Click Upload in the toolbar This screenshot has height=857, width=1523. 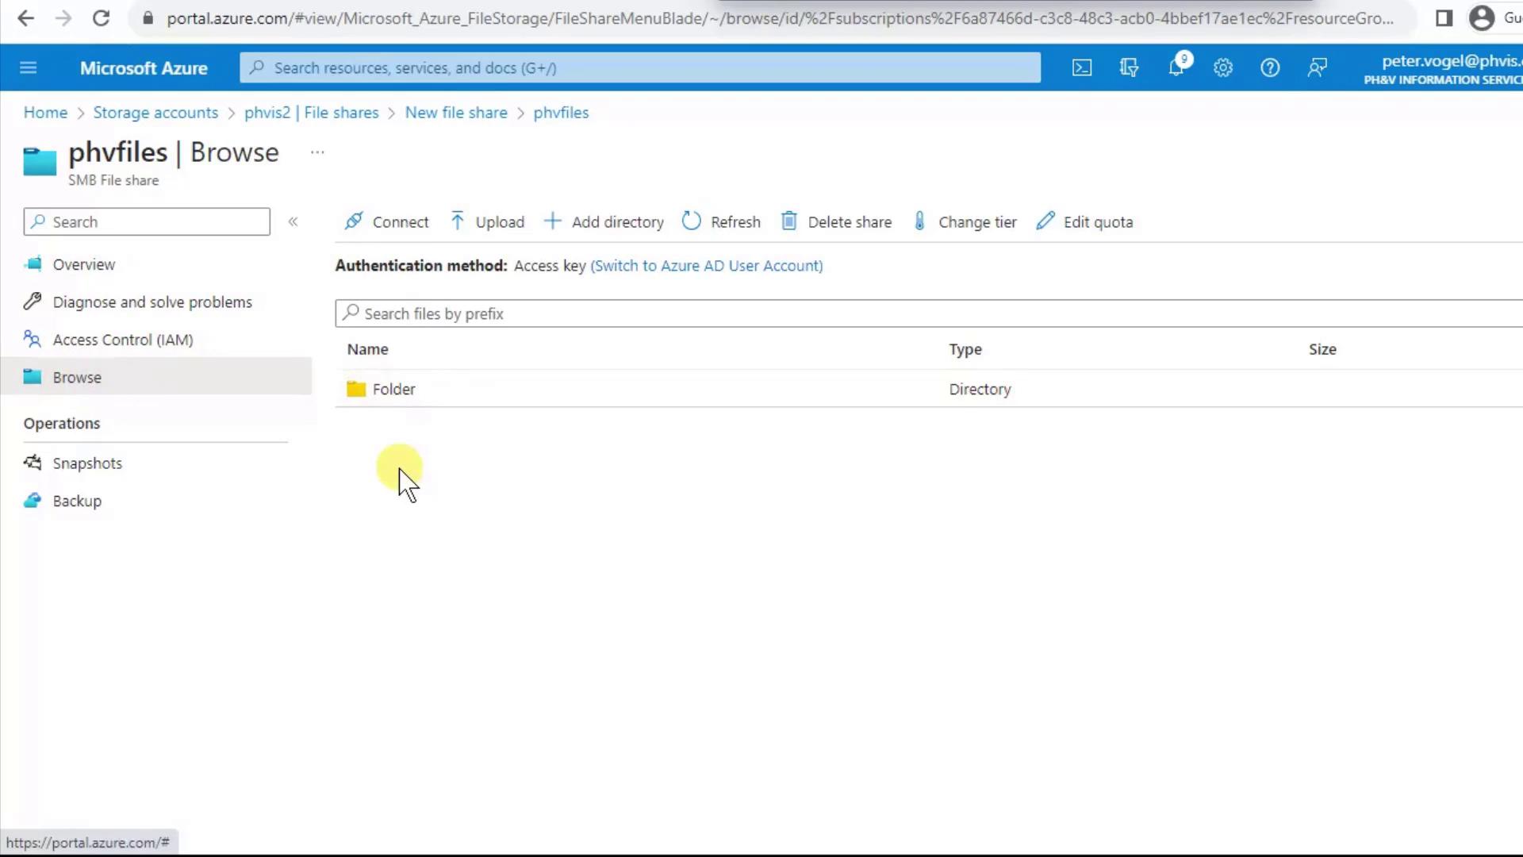coord(487,222)
